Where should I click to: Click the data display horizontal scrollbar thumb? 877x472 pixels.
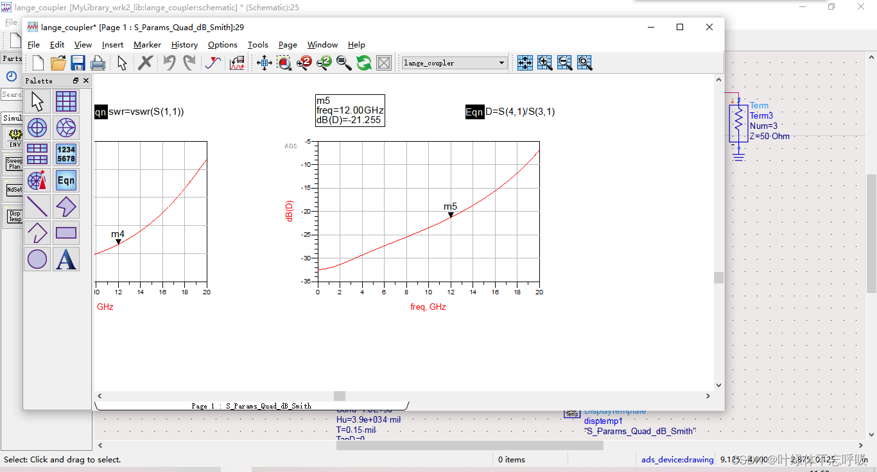pos(339,396)
